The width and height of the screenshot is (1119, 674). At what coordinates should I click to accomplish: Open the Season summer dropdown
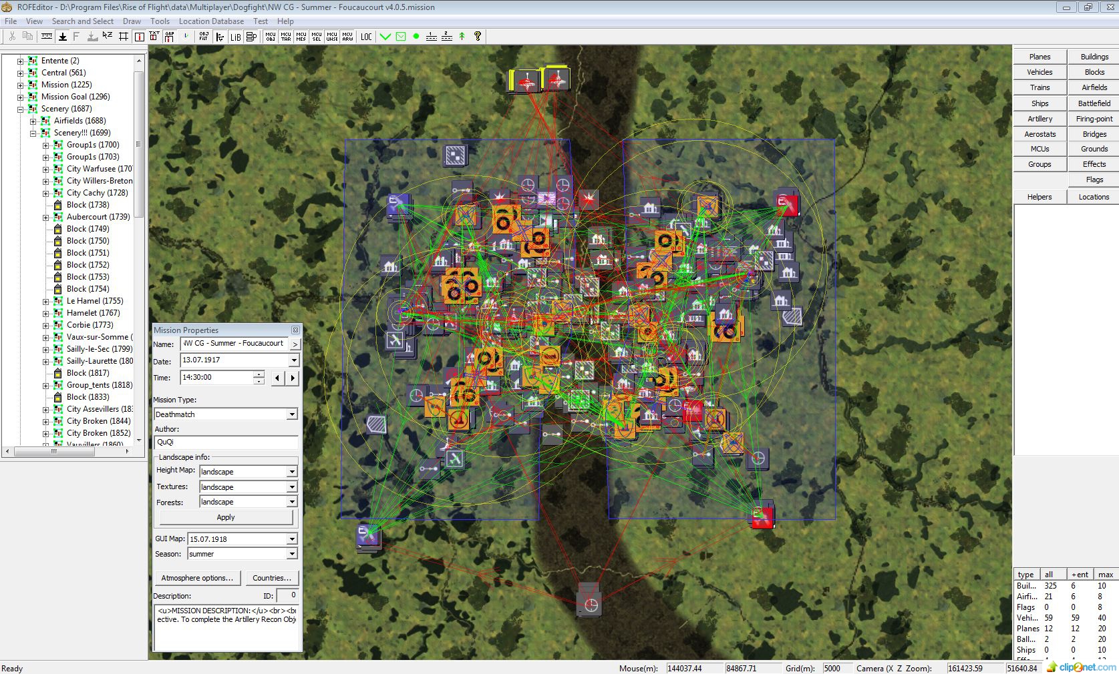coord(292,554)
